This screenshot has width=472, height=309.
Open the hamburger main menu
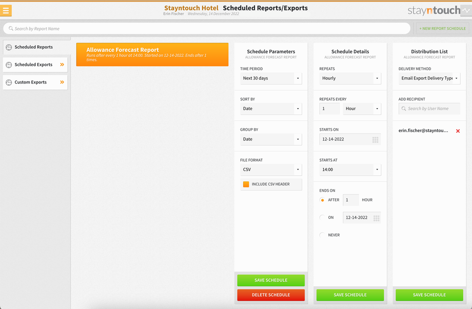click(x=6, y=10)
